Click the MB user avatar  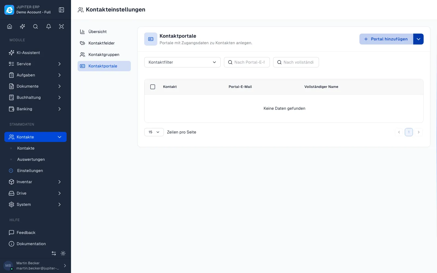(x=8, y=266)
